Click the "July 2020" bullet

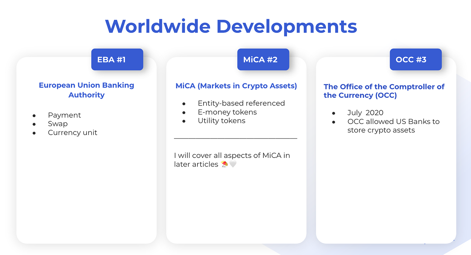tap(365, 113)
